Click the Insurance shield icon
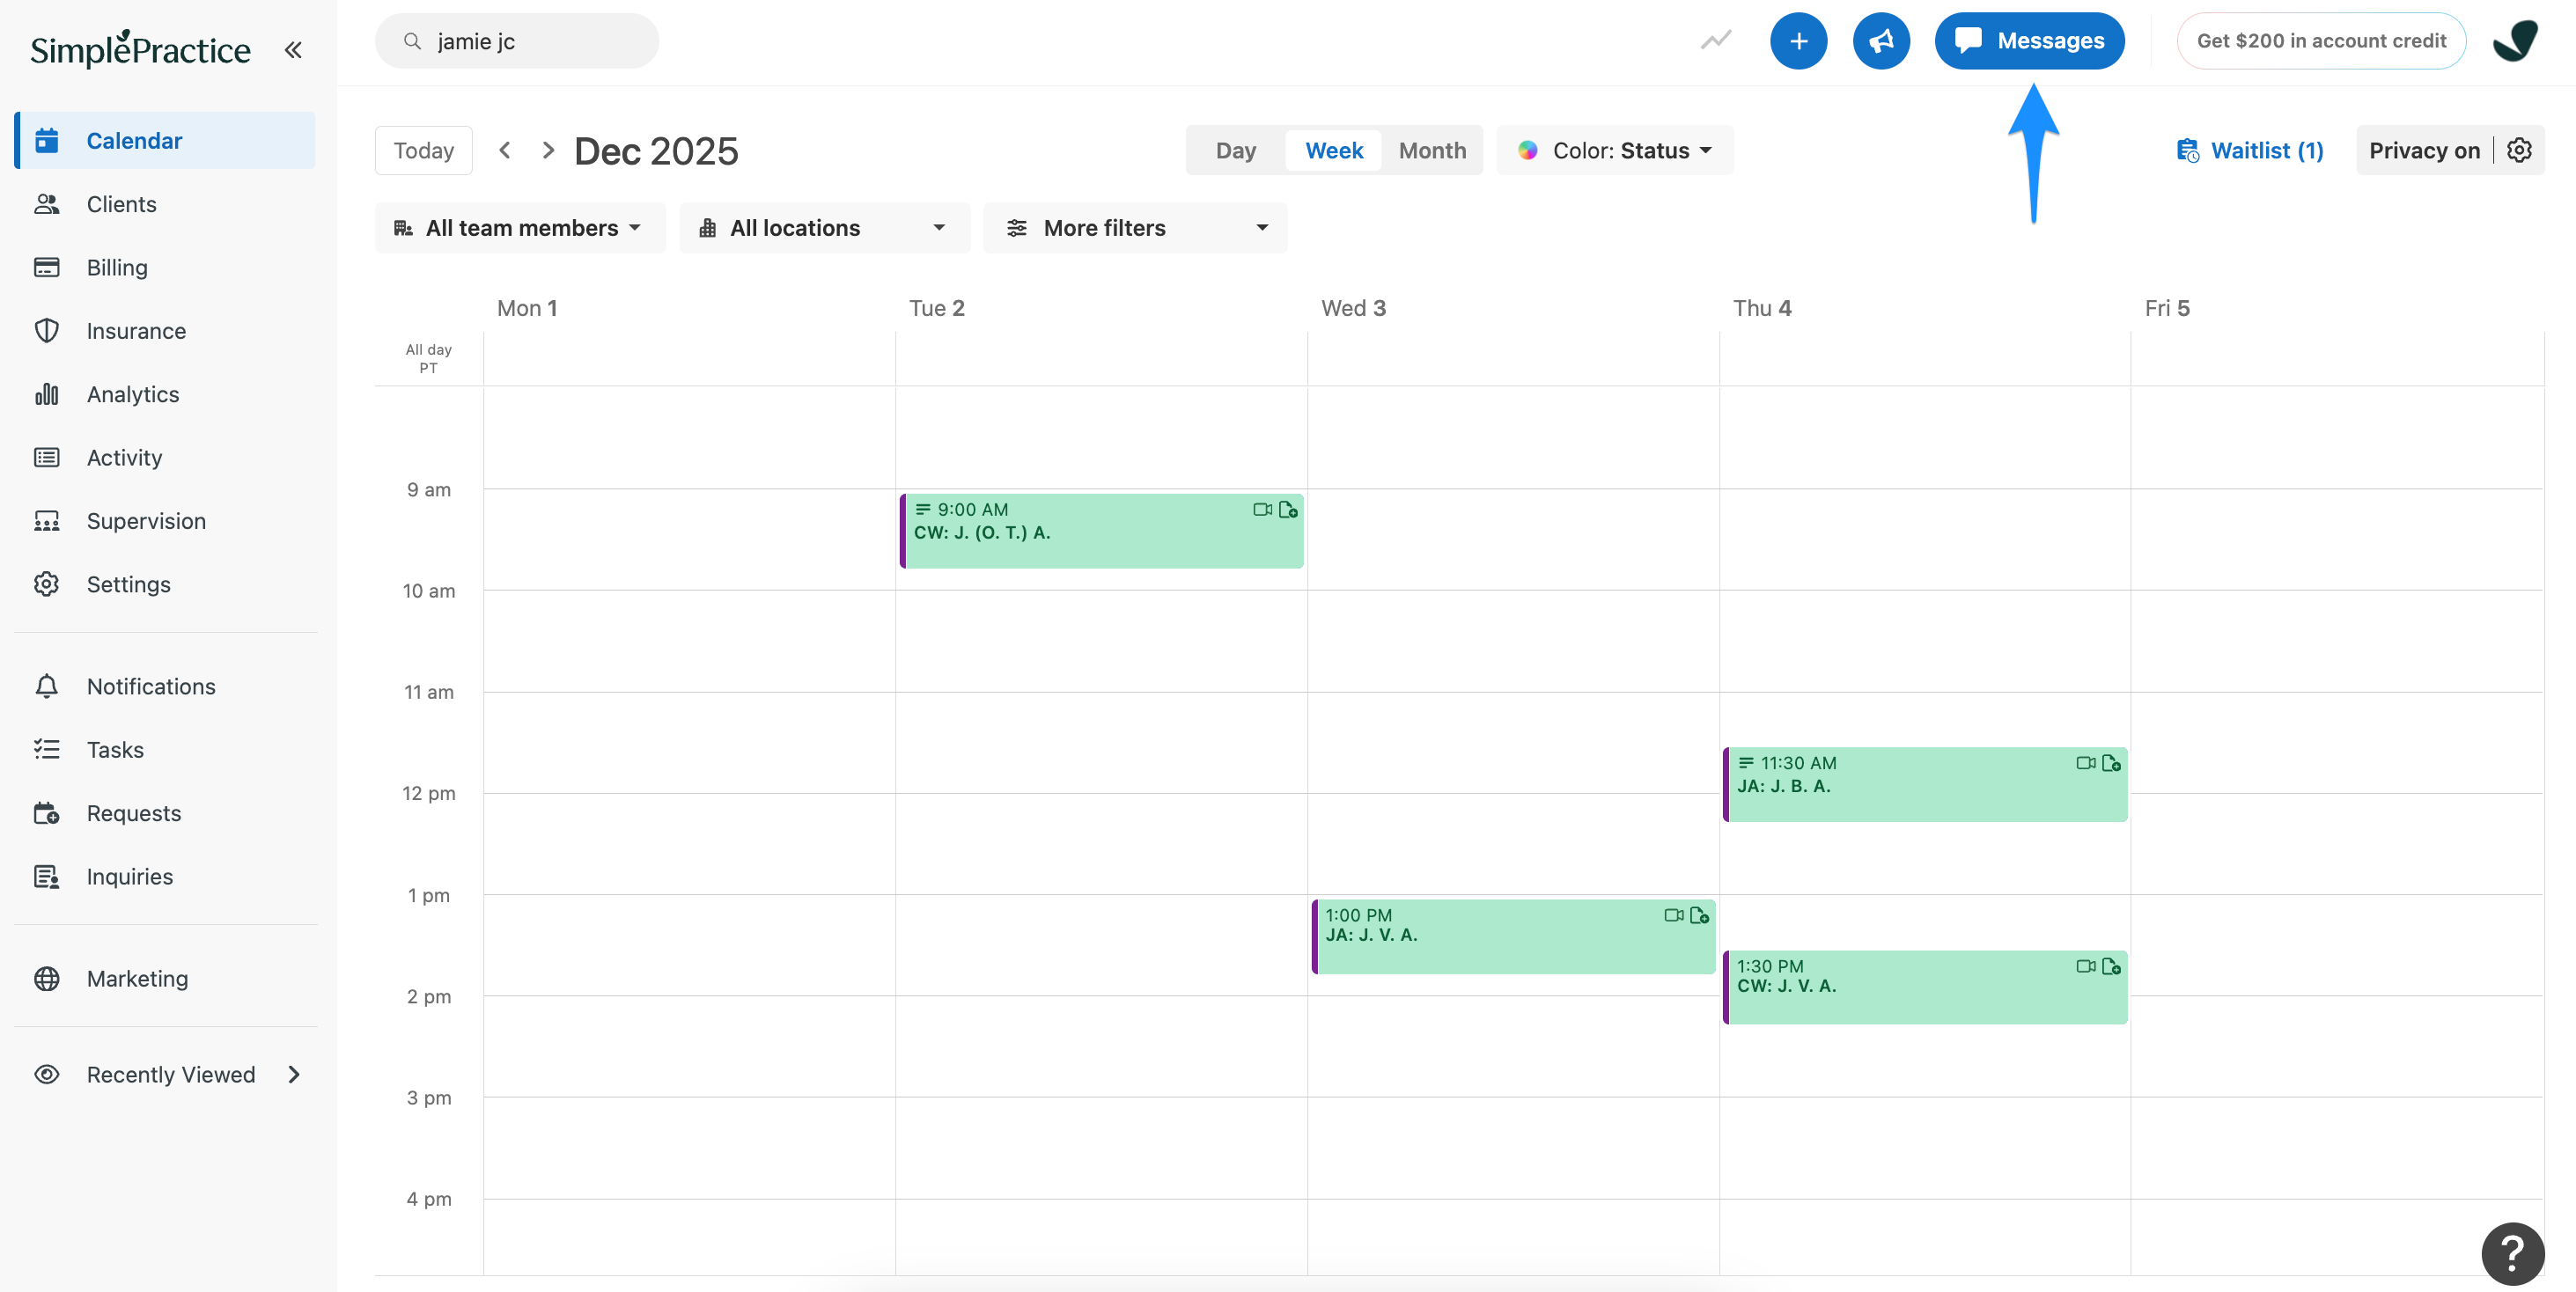 pyautogui.click(x=47, y=331)
